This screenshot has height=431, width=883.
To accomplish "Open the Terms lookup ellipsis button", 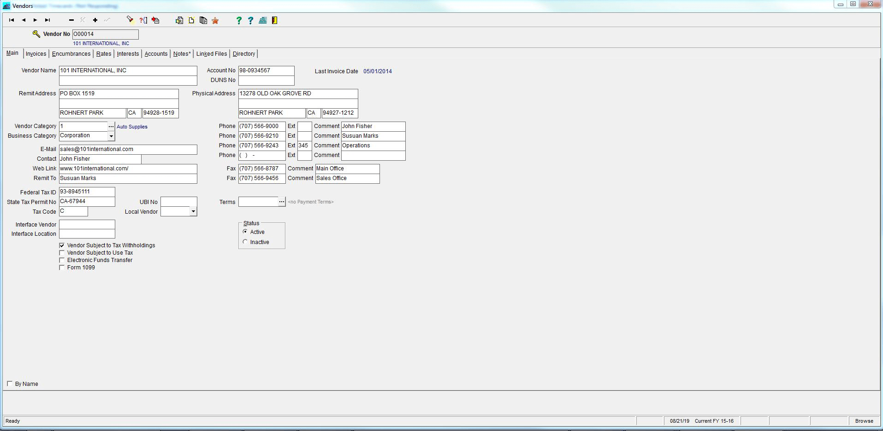I will [x=282, y=202].
